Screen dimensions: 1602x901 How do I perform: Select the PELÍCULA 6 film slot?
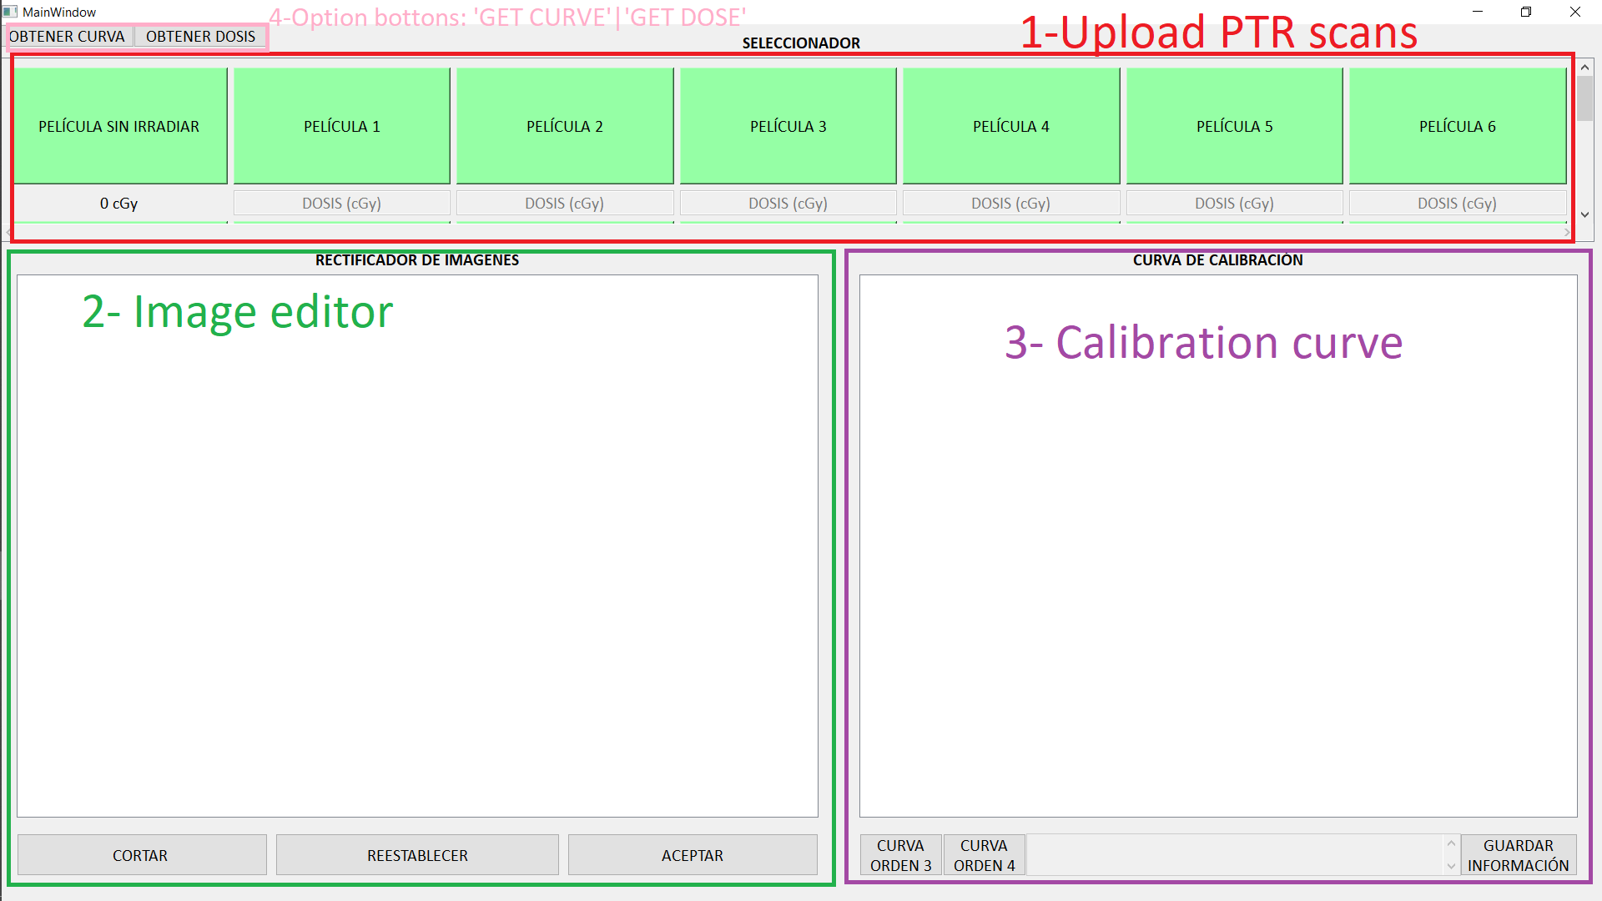coord(1457,125)
